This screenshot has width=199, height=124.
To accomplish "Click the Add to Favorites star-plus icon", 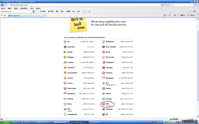I will click(5, 15).
